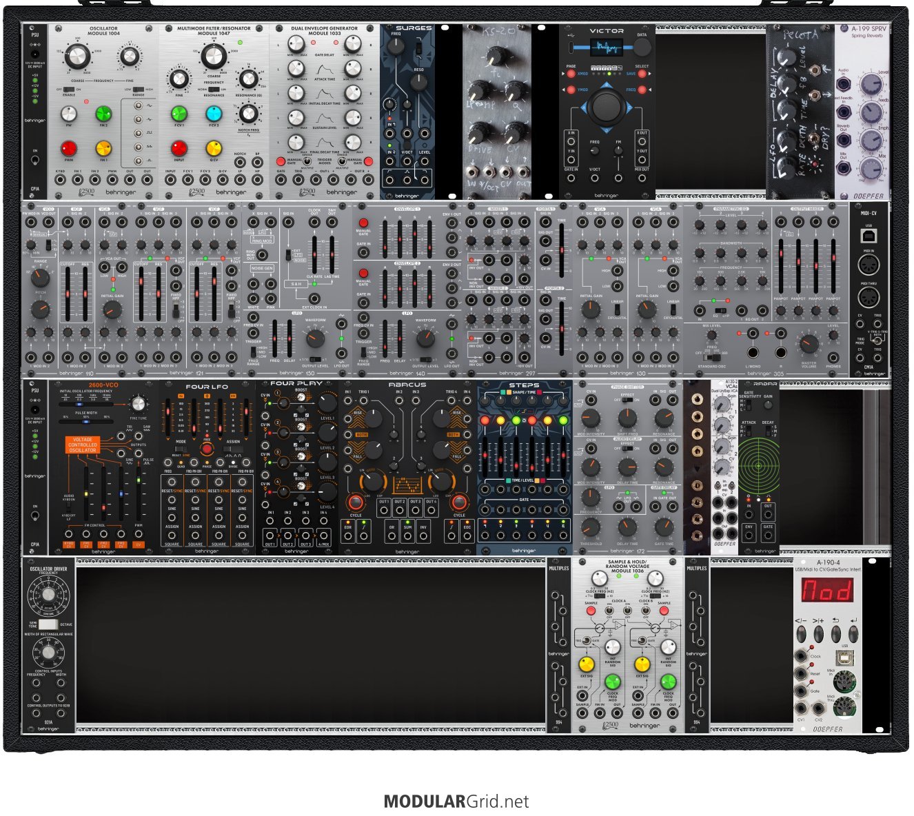Click the KYBD input jack on Oscillator 1004
The image size is (914, 816).
(x=61, y=180)
